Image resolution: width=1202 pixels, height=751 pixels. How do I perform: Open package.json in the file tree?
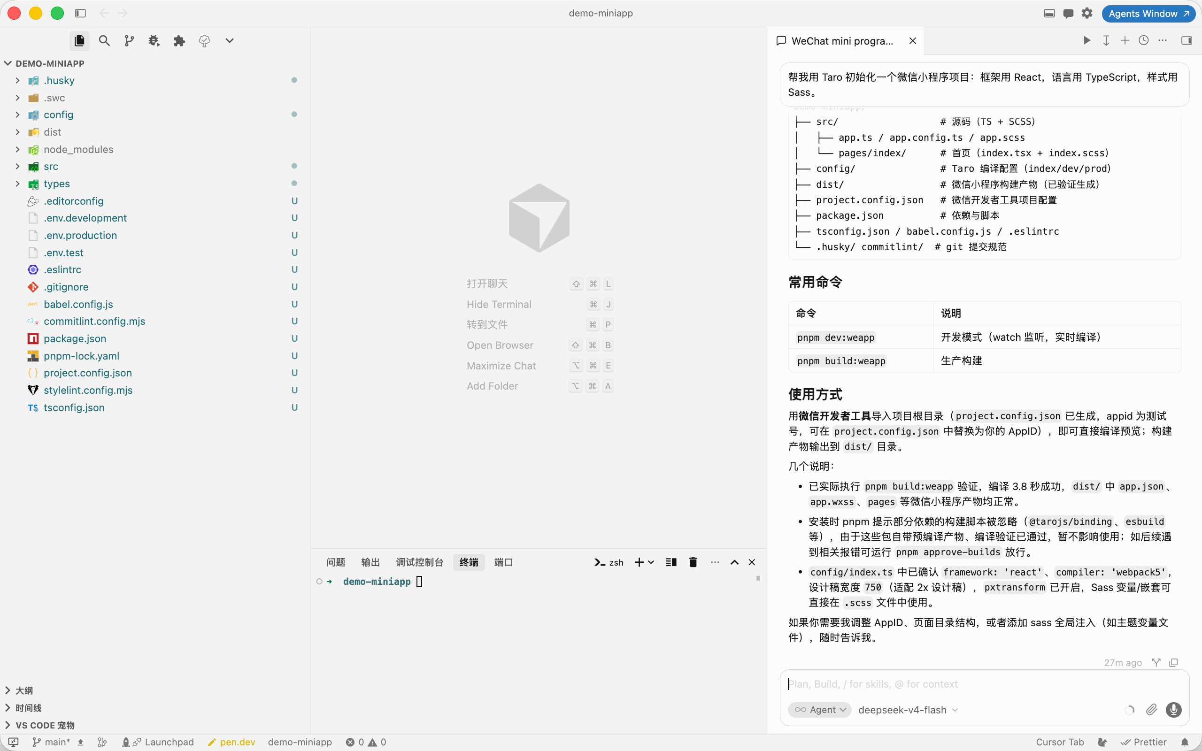(x=154, y=339)
